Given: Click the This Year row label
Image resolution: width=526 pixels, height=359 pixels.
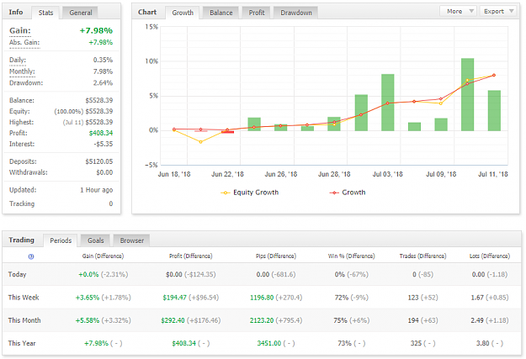Looking at the screenshot, I should [22, 343].
